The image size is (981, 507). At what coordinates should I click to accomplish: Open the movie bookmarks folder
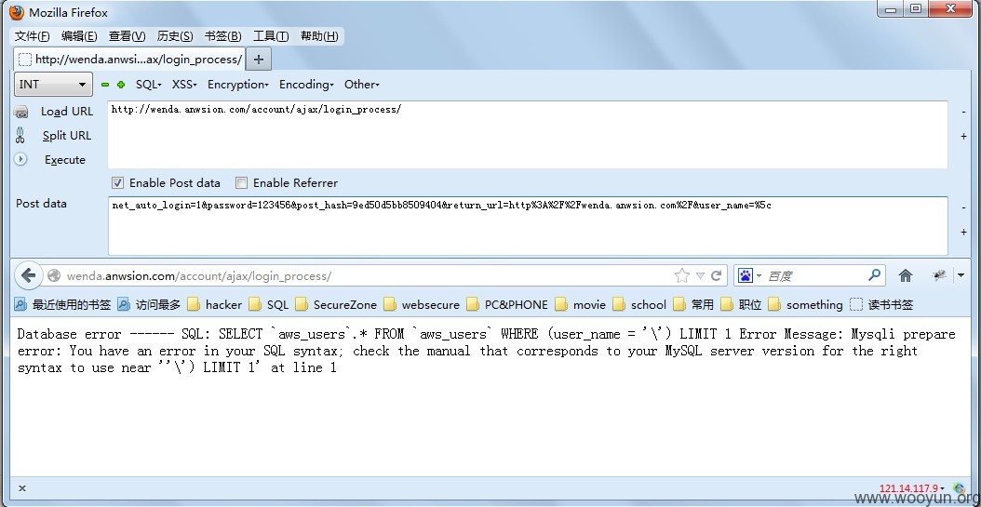[x=581, y=304]
